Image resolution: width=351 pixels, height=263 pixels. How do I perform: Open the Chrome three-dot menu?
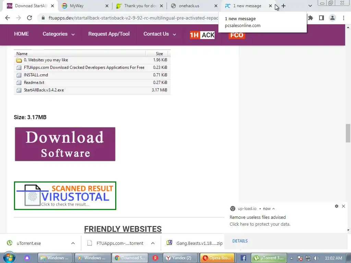343,18
